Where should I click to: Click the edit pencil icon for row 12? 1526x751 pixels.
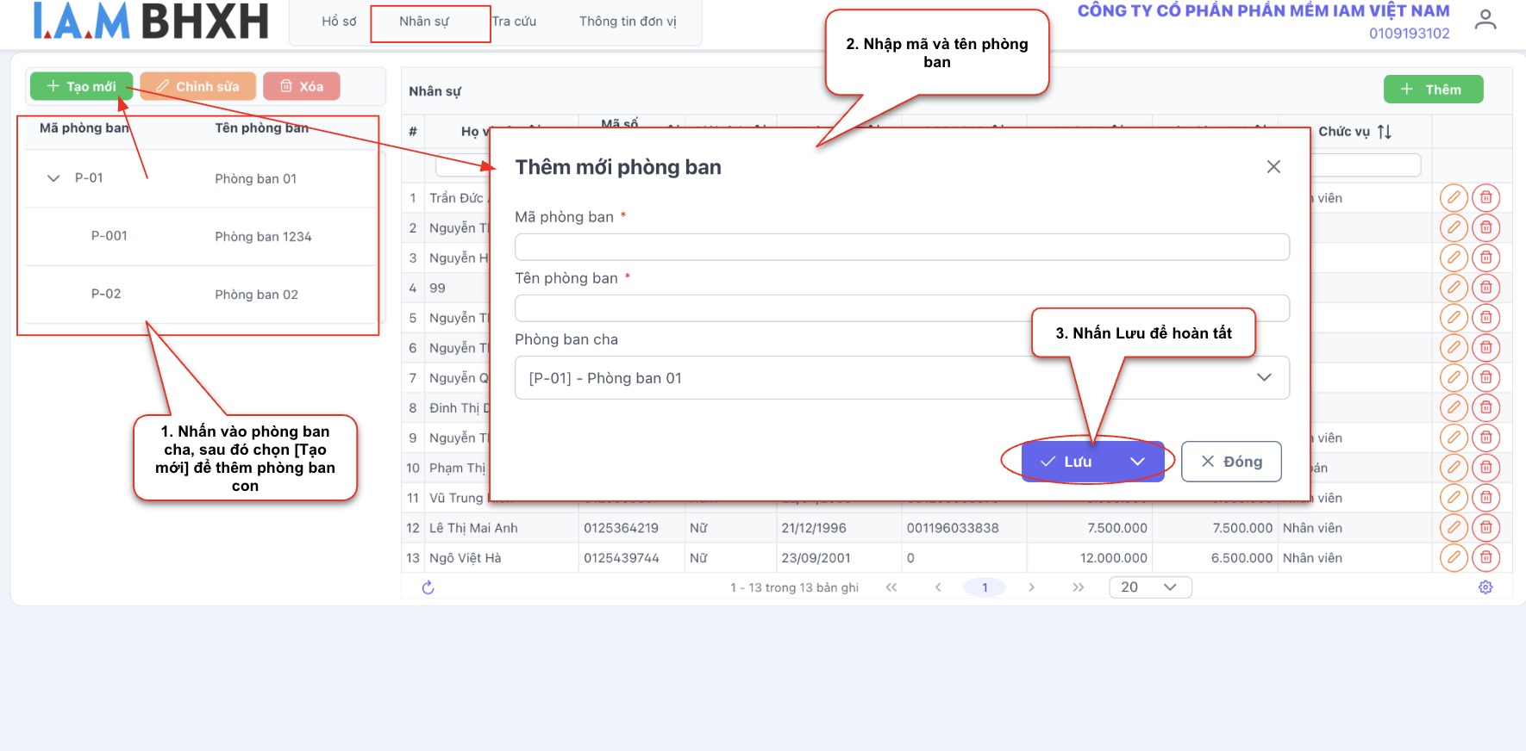tap(1454, 528)
